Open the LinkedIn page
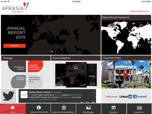The image size is (152, 114). tap(126, 97)
